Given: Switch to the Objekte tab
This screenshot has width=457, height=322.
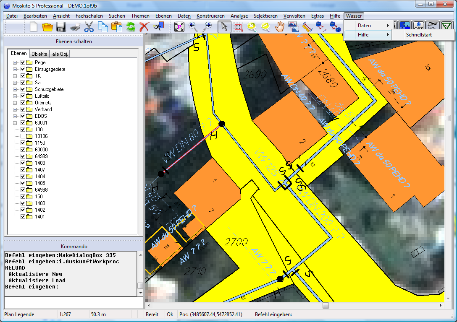Looking at the screenshot, I should [39, 54].
